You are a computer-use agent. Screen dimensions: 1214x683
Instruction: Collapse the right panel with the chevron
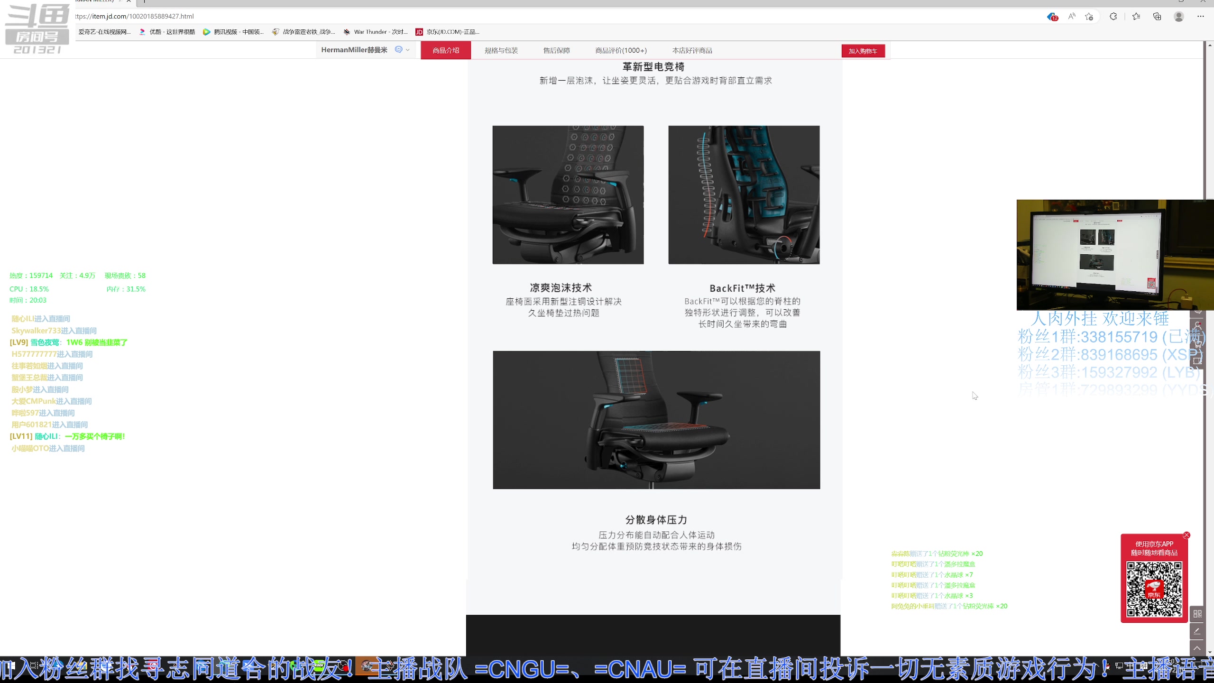1197,648
